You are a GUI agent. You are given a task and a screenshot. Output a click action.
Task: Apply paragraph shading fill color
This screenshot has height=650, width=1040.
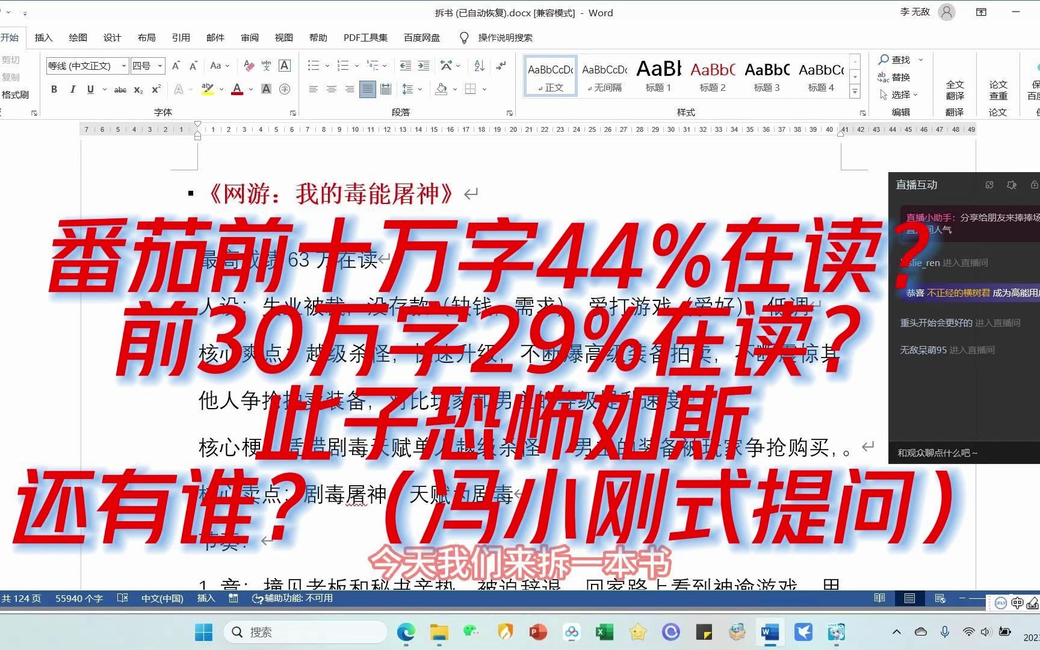click(x=441, y=89)
